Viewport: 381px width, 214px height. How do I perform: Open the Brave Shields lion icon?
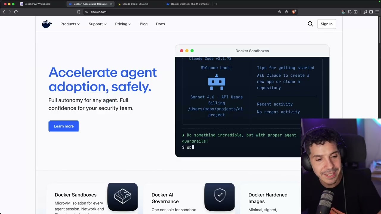(x=294, y=12)
